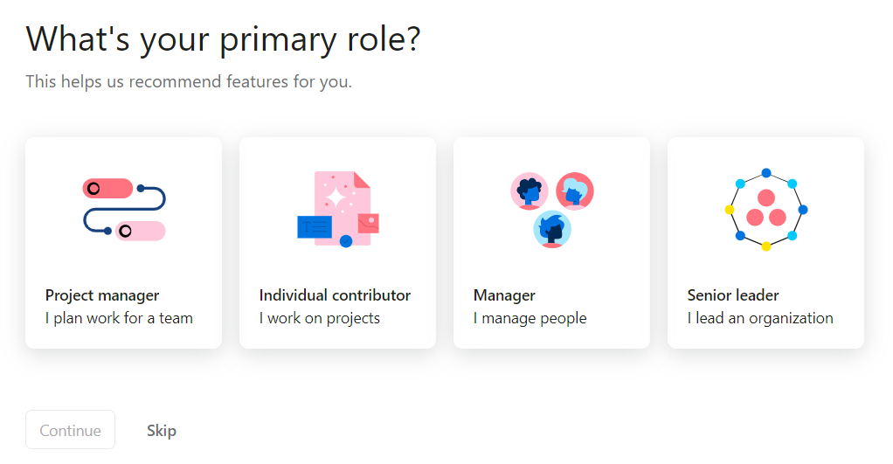
Task: Click "I plan work for a team" description
Action: click(x=119, y=318)
